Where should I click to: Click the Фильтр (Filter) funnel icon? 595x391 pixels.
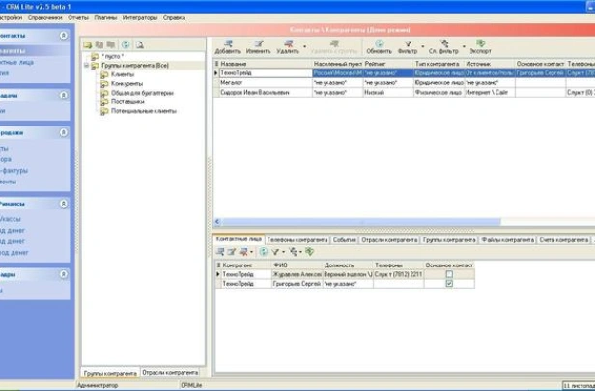click(x=408, y=44)
